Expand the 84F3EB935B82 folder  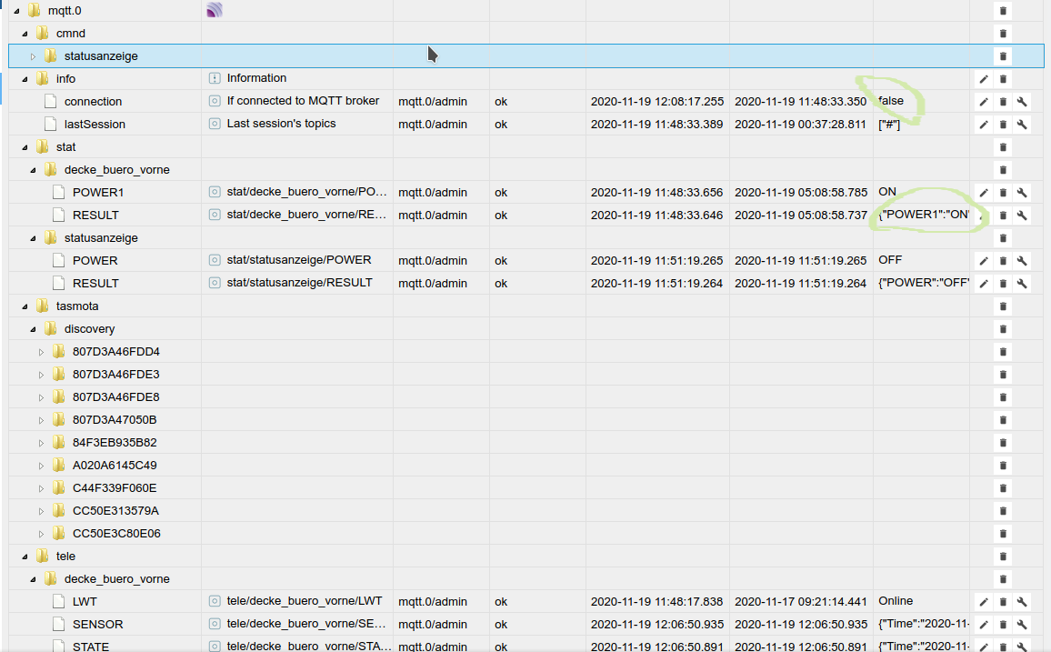point(41,443)
